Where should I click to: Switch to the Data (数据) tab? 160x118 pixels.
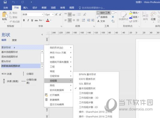coord(44,8)
